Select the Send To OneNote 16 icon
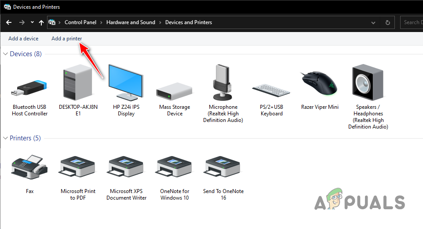Viewport: 423px width, 229px height. click(222, 167)
